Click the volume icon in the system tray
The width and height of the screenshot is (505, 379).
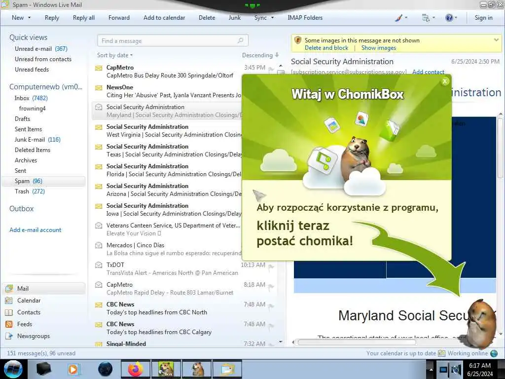click(x=456, y=370)
